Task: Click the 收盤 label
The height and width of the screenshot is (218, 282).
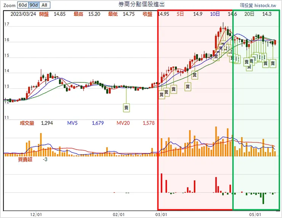Action: tap(147, 14)
